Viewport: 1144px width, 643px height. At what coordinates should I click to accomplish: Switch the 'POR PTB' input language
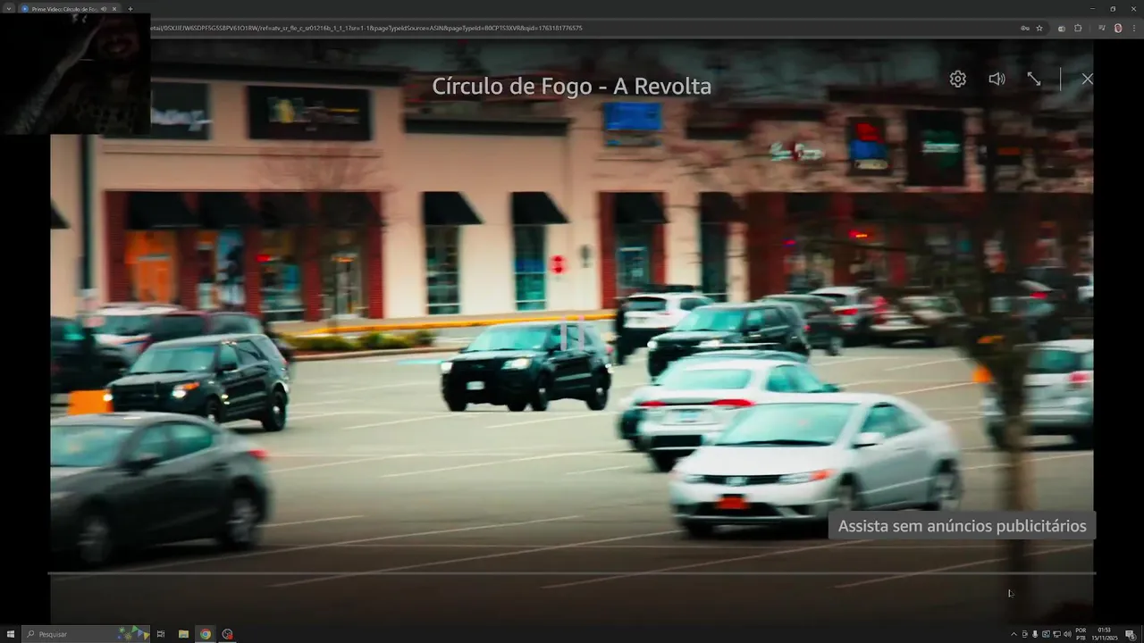click(1081, 634)
